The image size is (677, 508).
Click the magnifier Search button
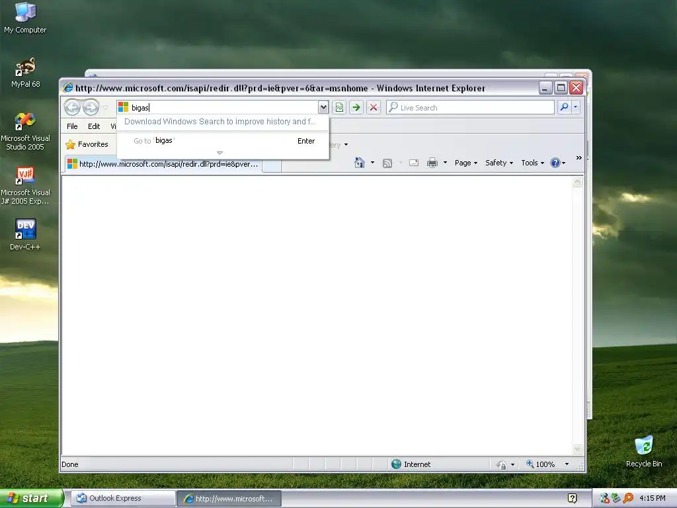tap(564, 107)
